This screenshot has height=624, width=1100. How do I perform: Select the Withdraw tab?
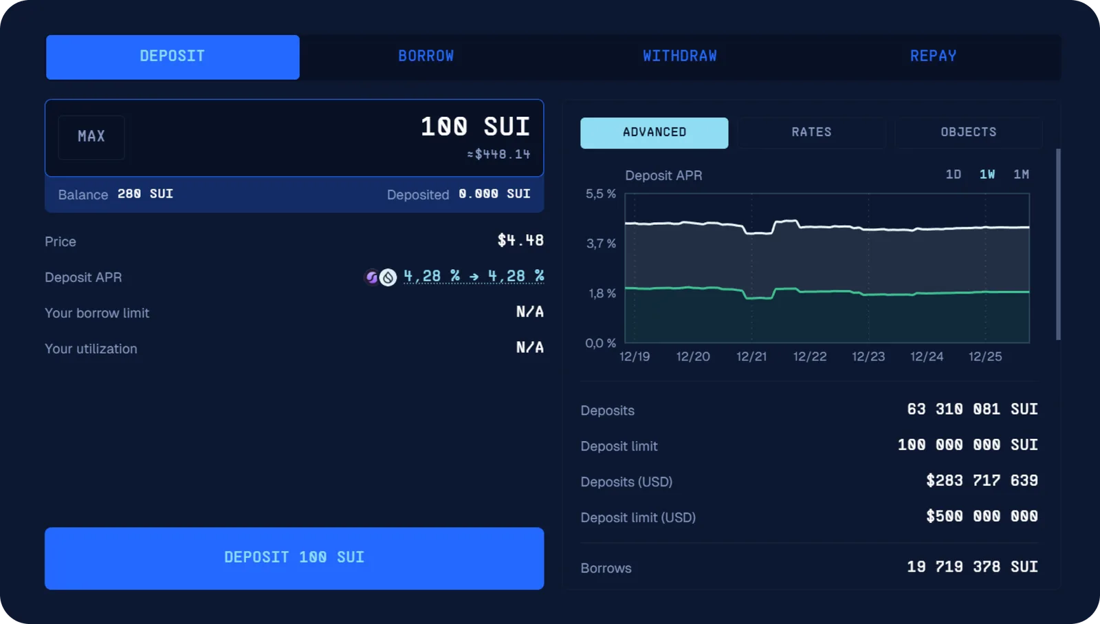click(680, 57)
